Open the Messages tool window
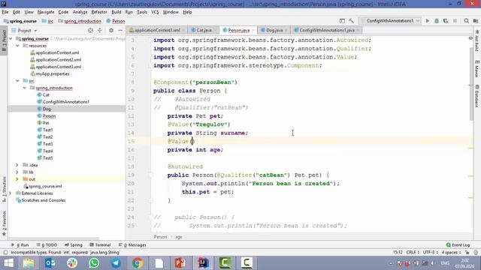 tap(132, 245)
